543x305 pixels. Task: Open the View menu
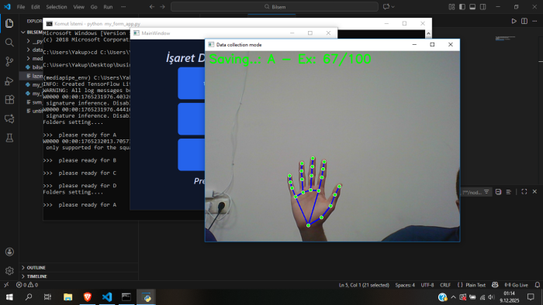[x=78, y=7]
